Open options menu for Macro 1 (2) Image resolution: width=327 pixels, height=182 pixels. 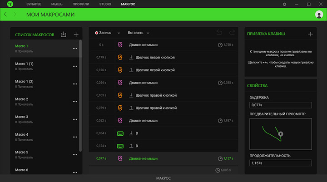click(x=75, y=84)
